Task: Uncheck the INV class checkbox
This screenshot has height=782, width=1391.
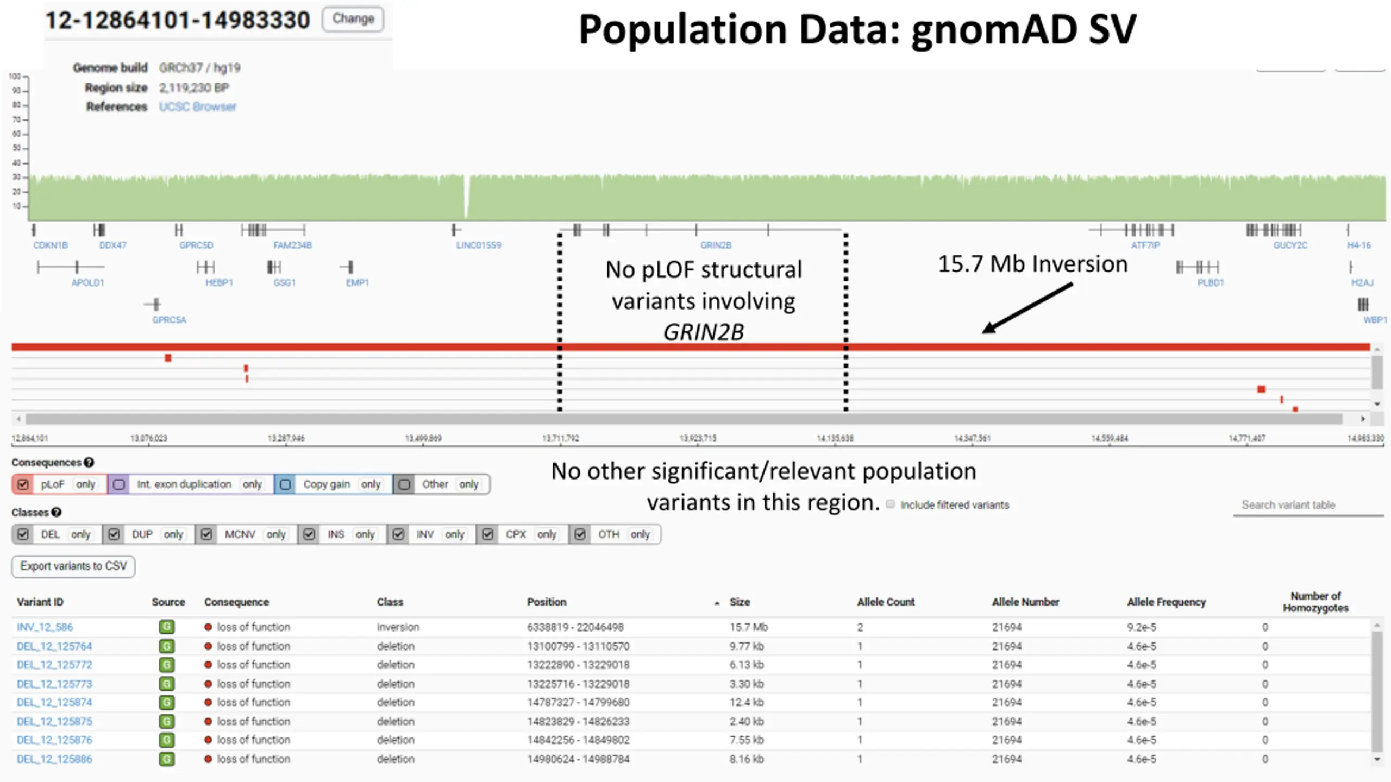Action: 398,534
